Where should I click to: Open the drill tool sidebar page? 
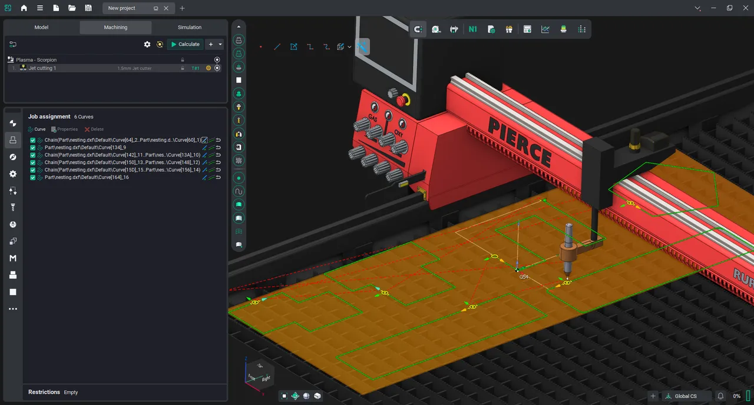[13, 207]
